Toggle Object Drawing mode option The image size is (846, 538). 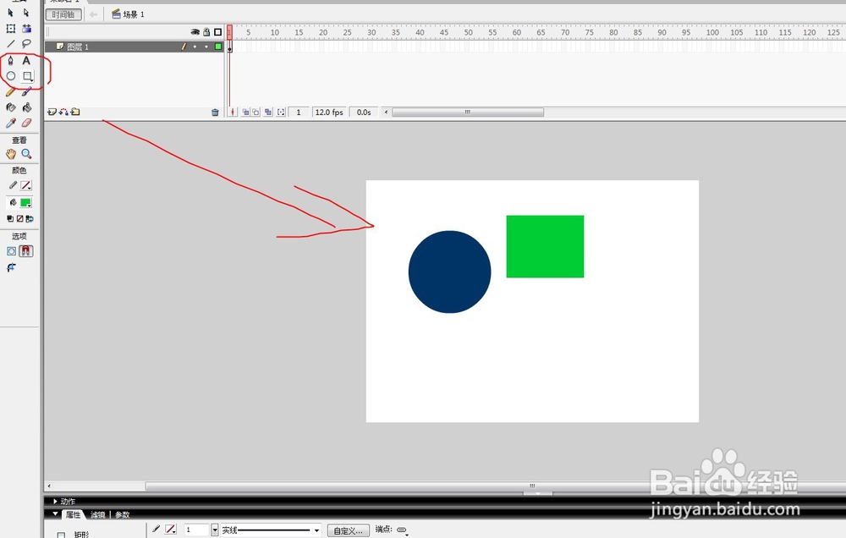click(11, 251)
